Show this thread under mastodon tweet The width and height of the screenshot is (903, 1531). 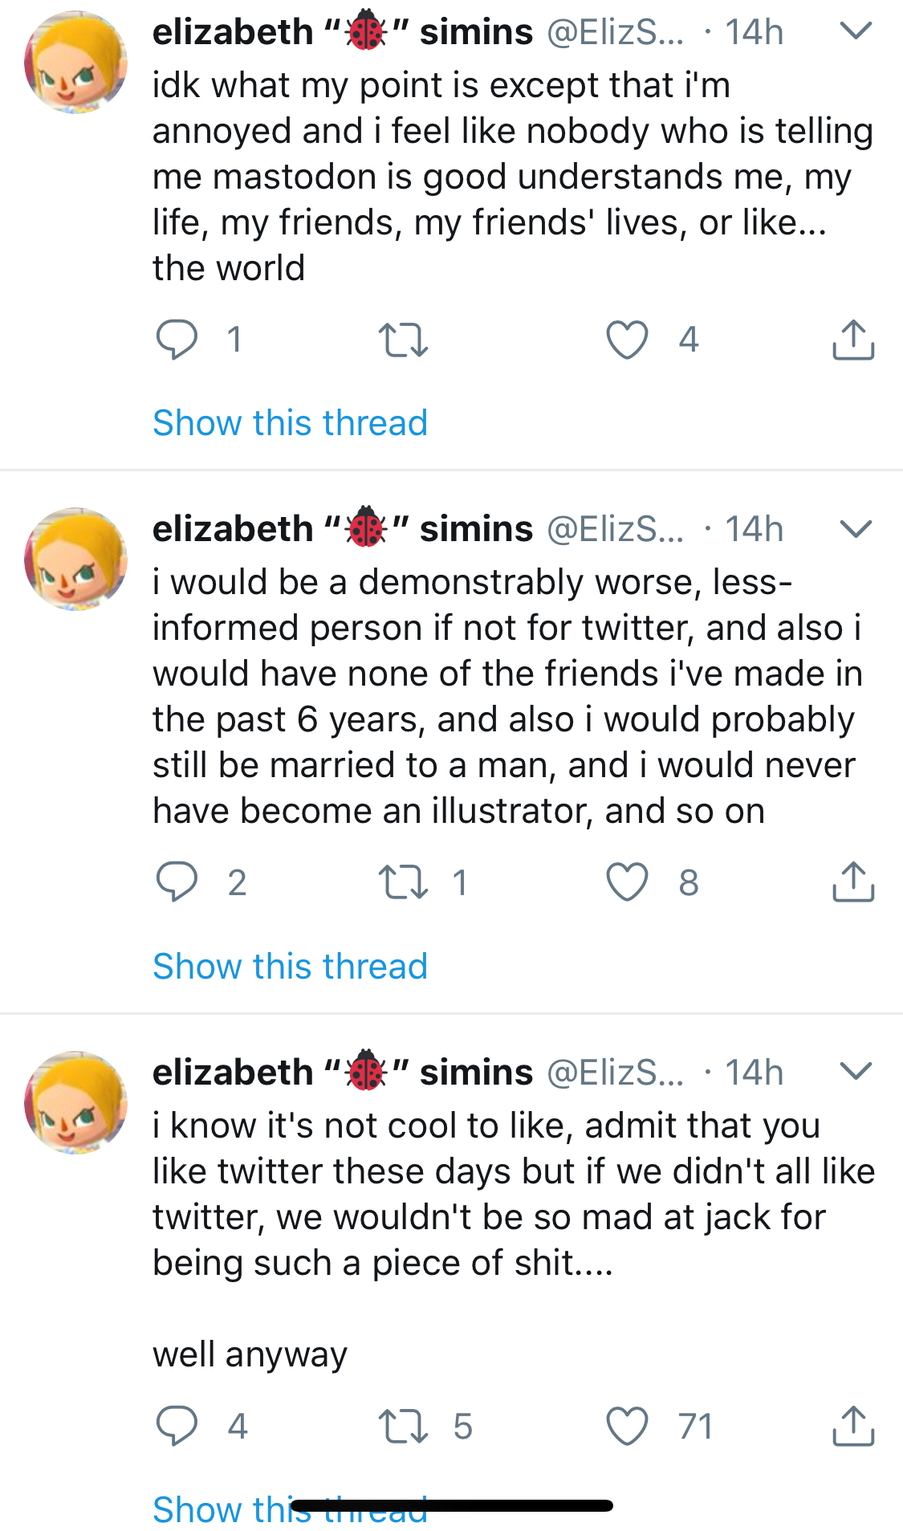(x=290, y=422)
